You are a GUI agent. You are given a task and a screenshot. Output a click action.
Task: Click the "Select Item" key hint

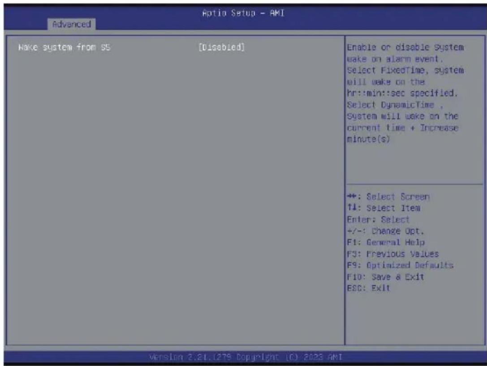pos(384,208)
